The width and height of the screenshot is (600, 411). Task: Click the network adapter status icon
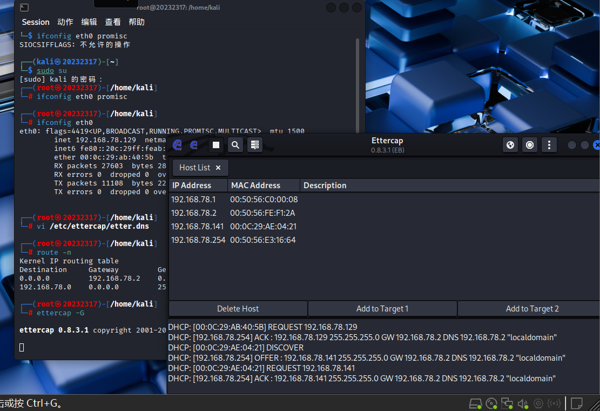(x=507, y=403)
